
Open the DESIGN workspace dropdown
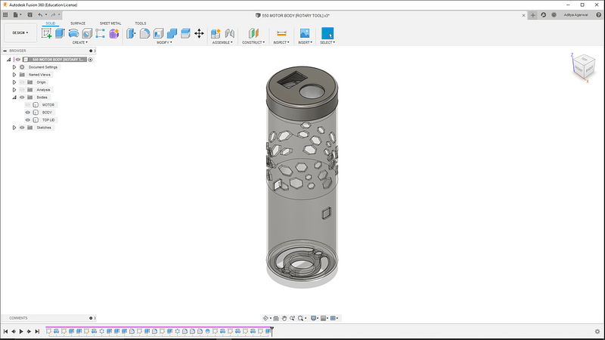click(20, 32)
